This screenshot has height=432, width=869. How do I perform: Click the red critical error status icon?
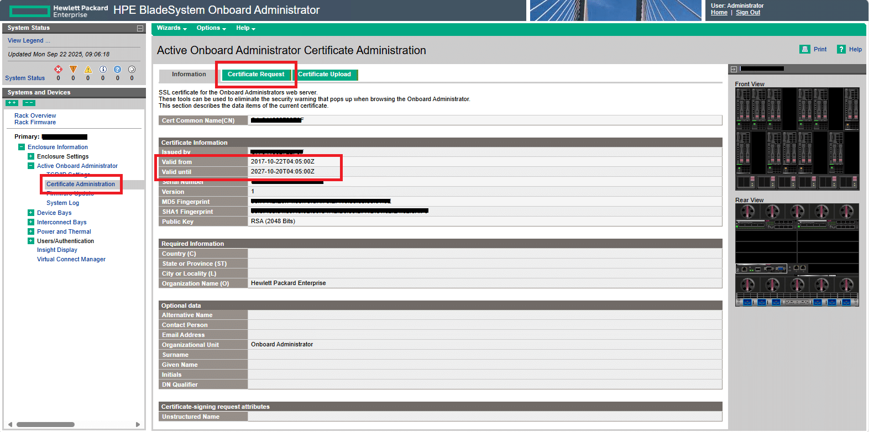click(x=58, y=69)
